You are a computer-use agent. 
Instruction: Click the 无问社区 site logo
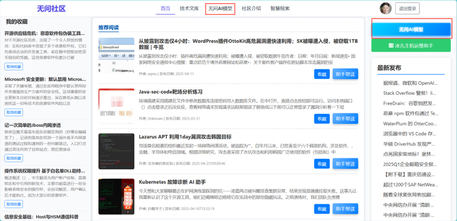click(x=51, y=9)
